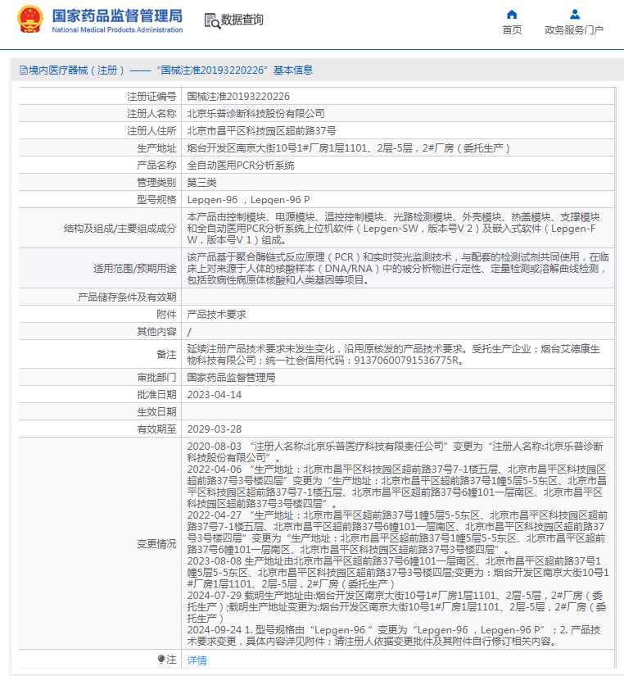
Task: Click management category value 第三类
Action: [x=201, y=183]
